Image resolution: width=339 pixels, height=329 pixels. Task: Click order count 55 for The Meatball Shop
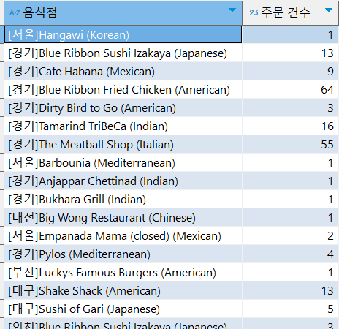click(x=291, y=144)
